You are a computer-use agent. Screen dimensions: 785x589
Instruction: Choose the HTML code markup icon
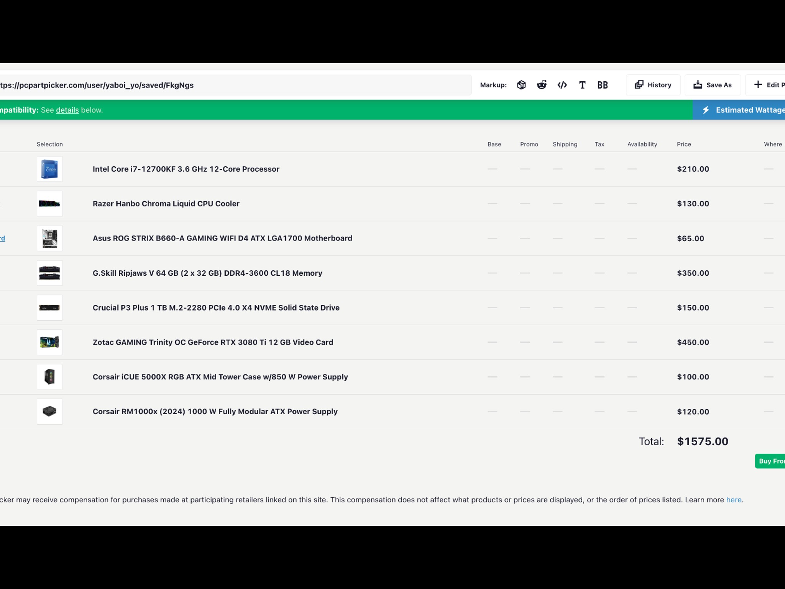pos(562,85)
